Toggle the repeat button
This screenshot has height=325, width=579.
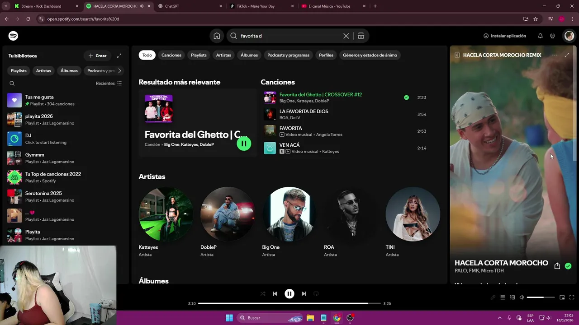point(316,293)
